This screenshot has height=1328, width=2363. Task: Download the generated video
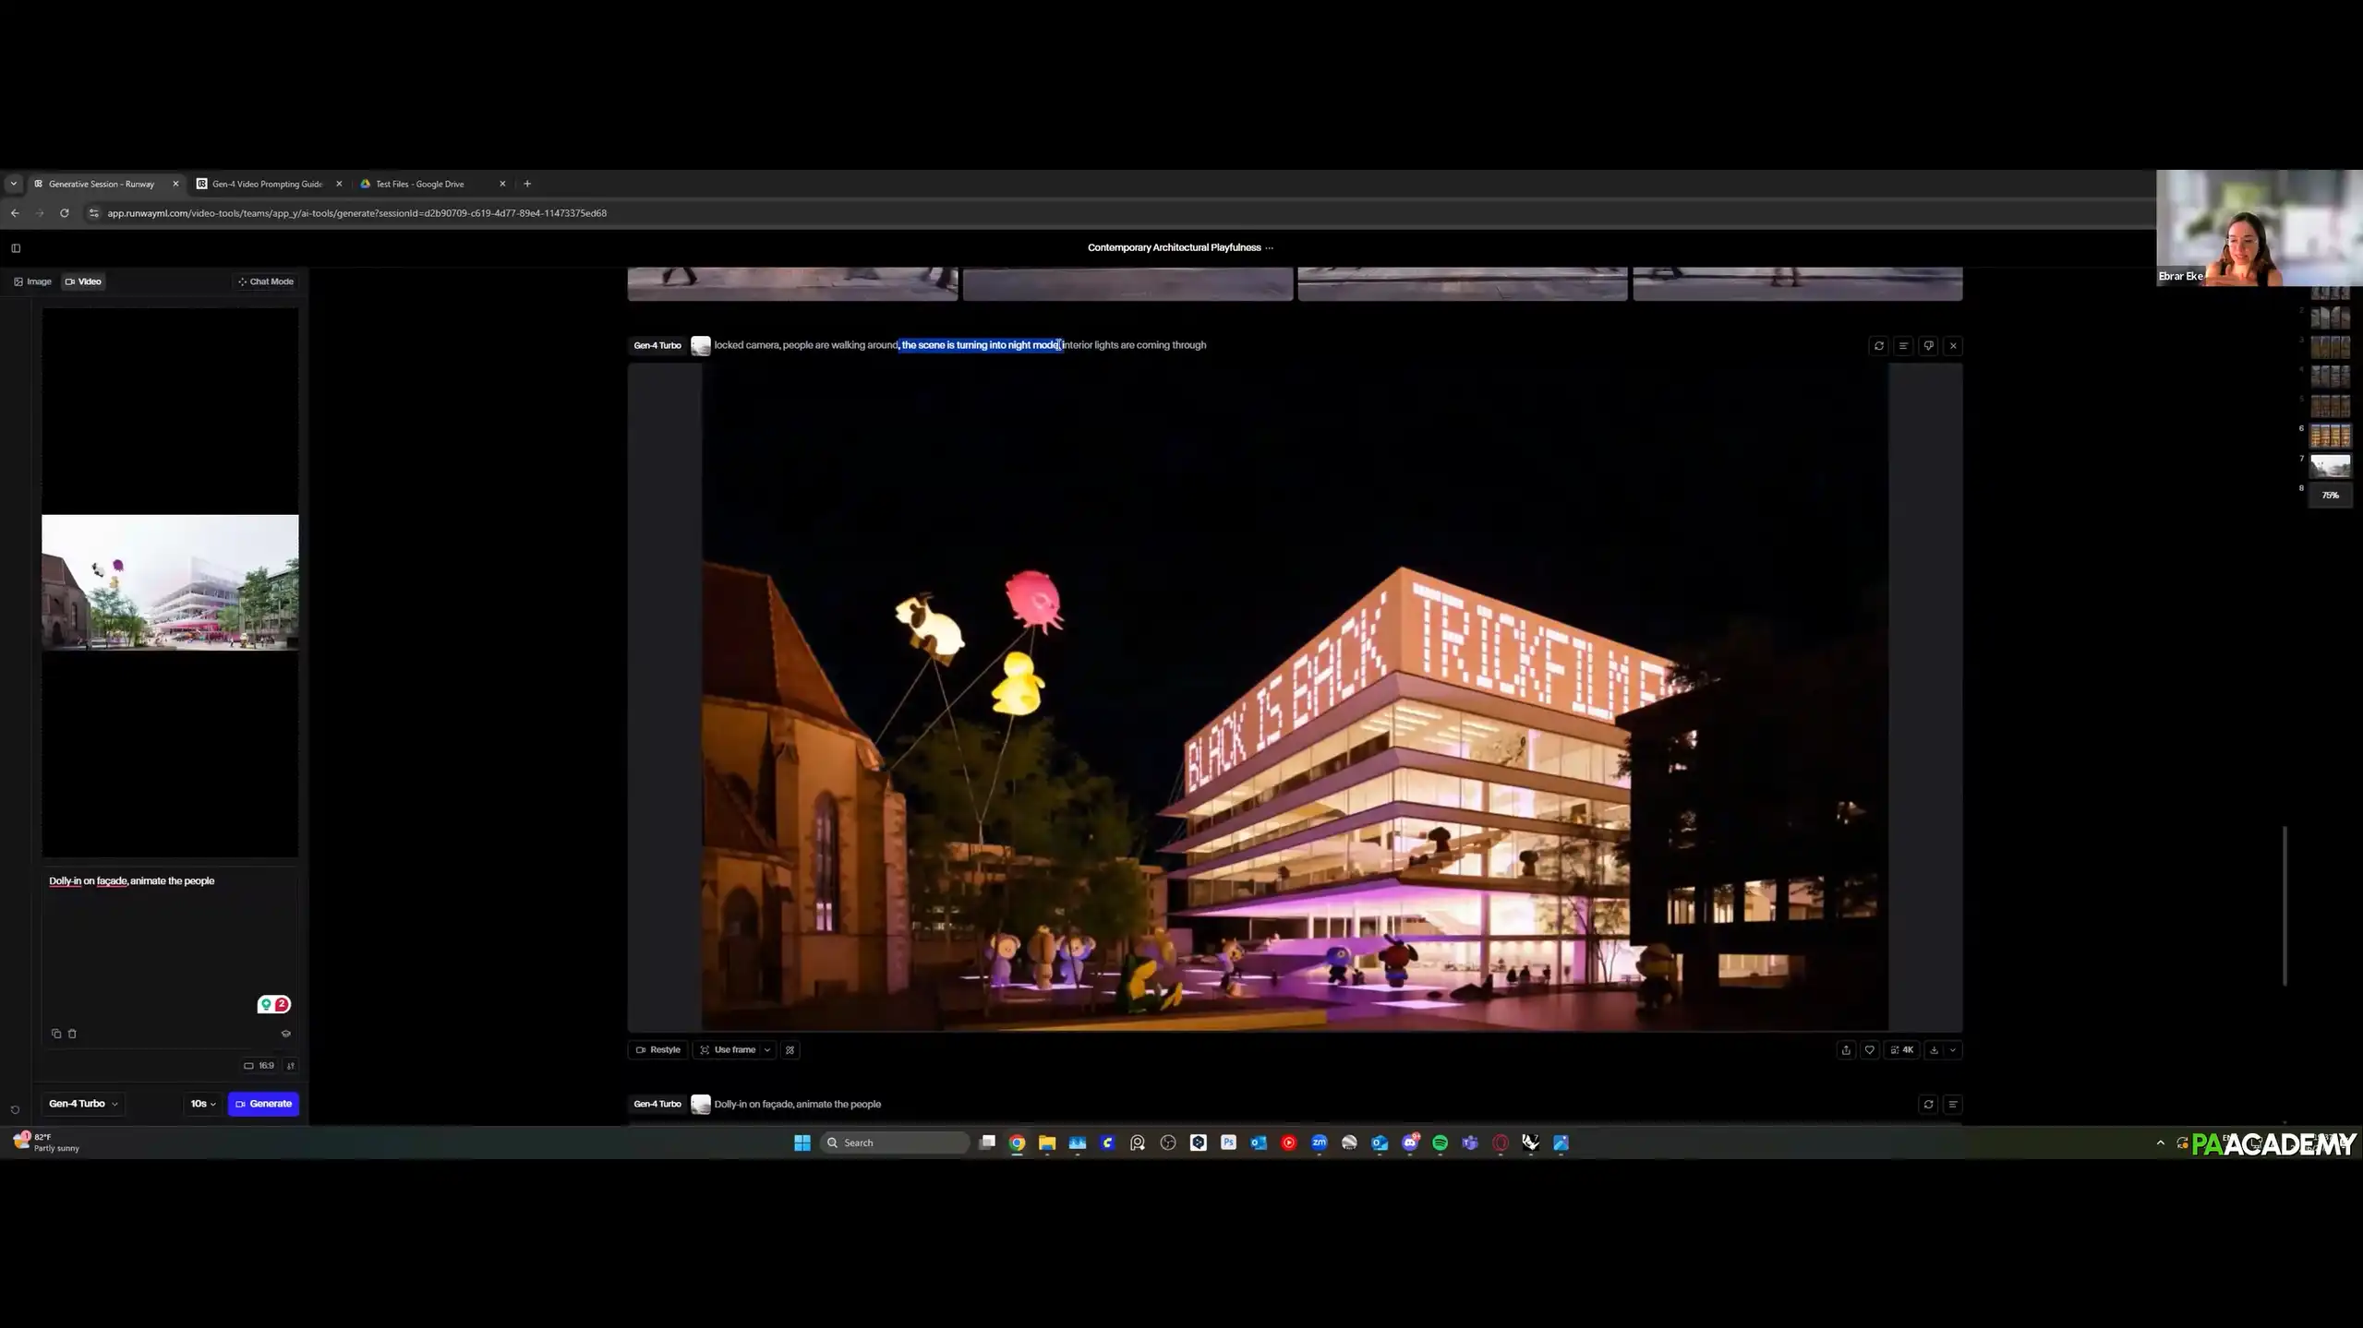1935,1050
